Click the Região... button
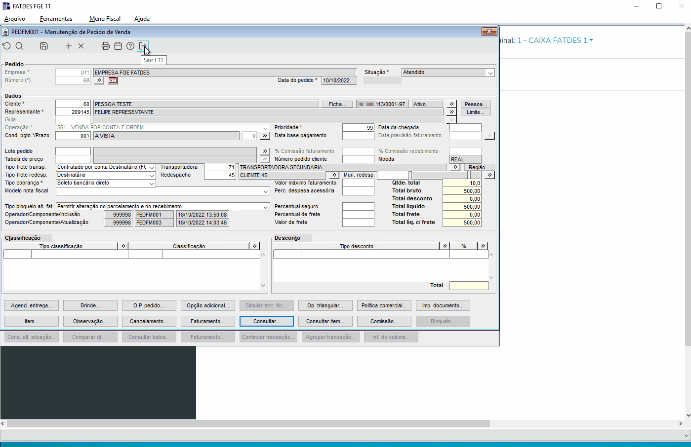 [479, 167]
